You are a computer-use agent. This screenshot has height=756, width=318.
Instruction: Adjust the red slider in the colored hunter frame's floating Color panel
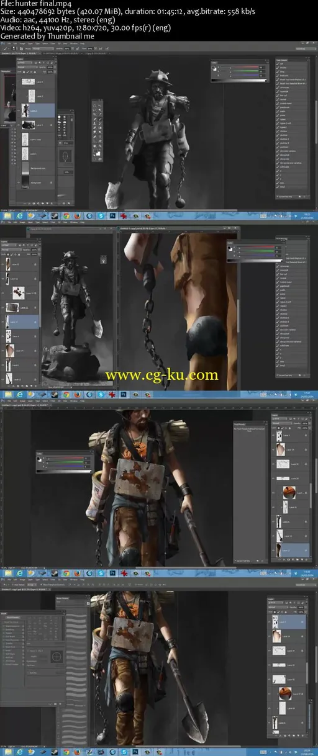coord(64,458)
